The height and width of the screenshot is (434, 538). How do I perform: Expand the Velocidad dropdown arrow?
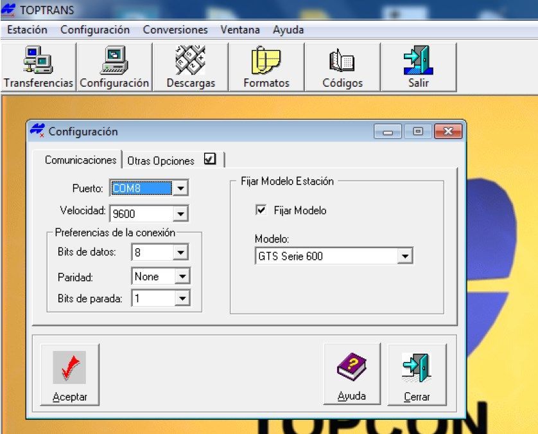pyautogui.click(x=180, y=213)
